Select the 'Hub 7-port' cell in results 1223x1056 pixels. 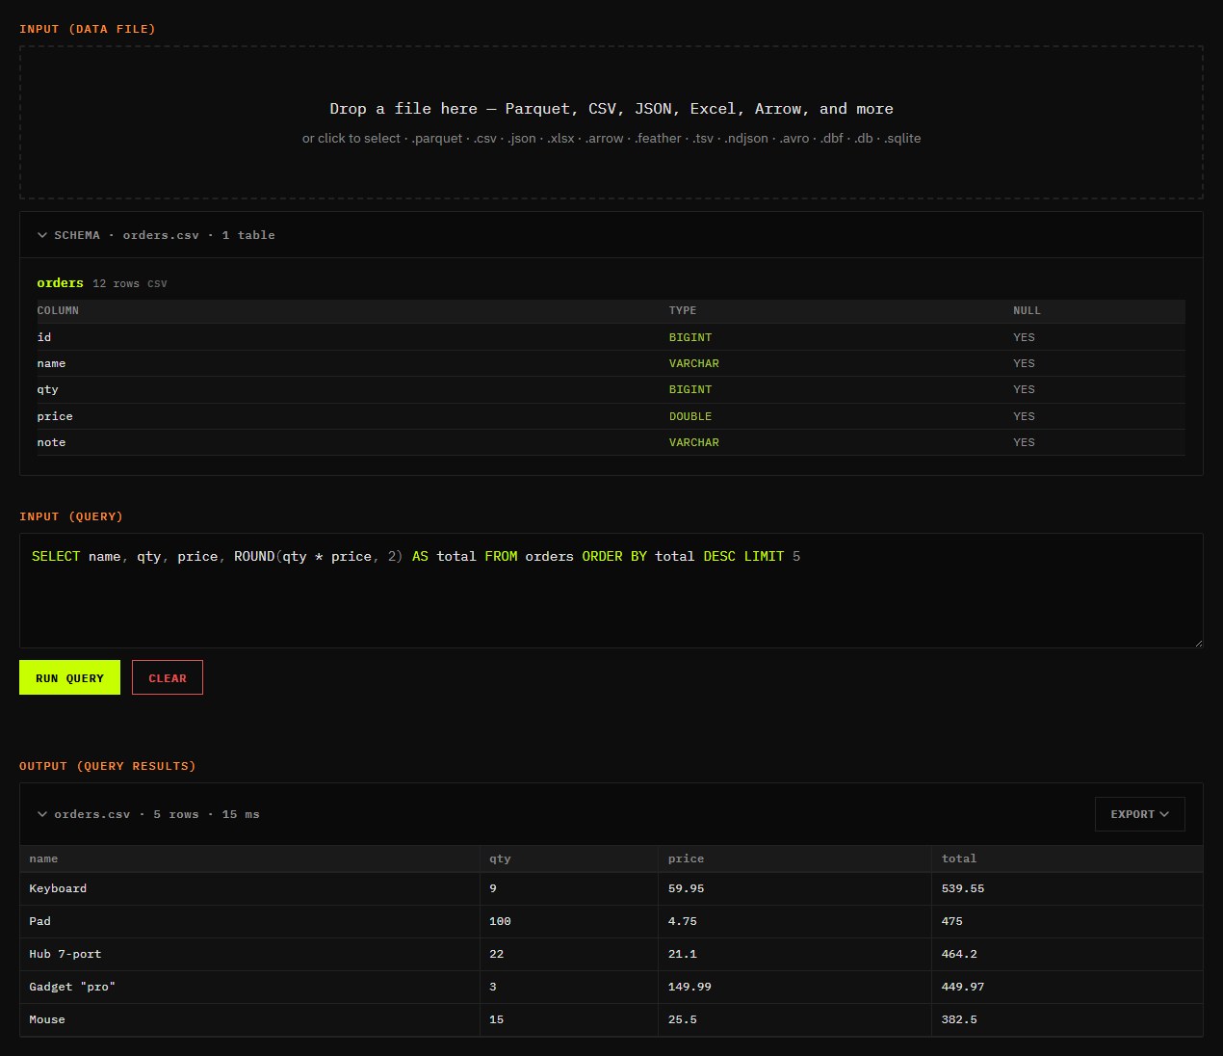tap(249, 954)
